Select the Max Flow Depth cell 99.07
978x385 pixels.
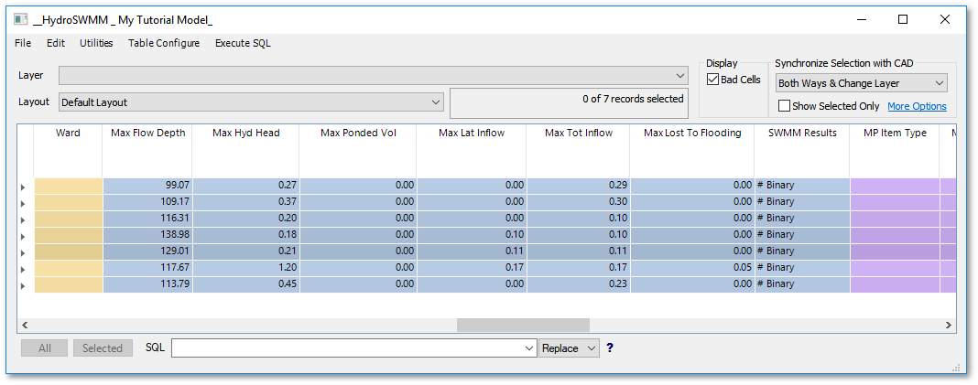[147, 186]
